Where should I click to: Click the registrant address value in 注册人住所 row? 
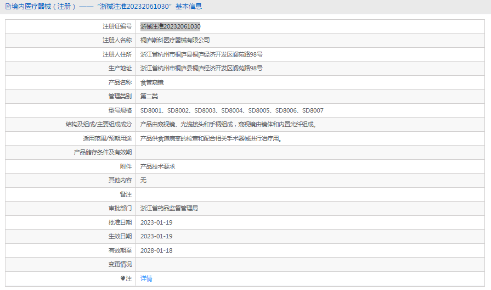tap(201, 54)
